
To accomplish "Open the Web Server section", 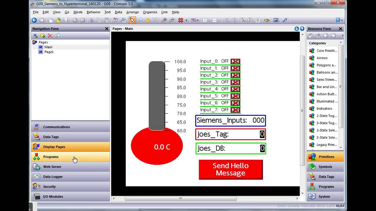I will pyautogui.click(x=70, y=167).
